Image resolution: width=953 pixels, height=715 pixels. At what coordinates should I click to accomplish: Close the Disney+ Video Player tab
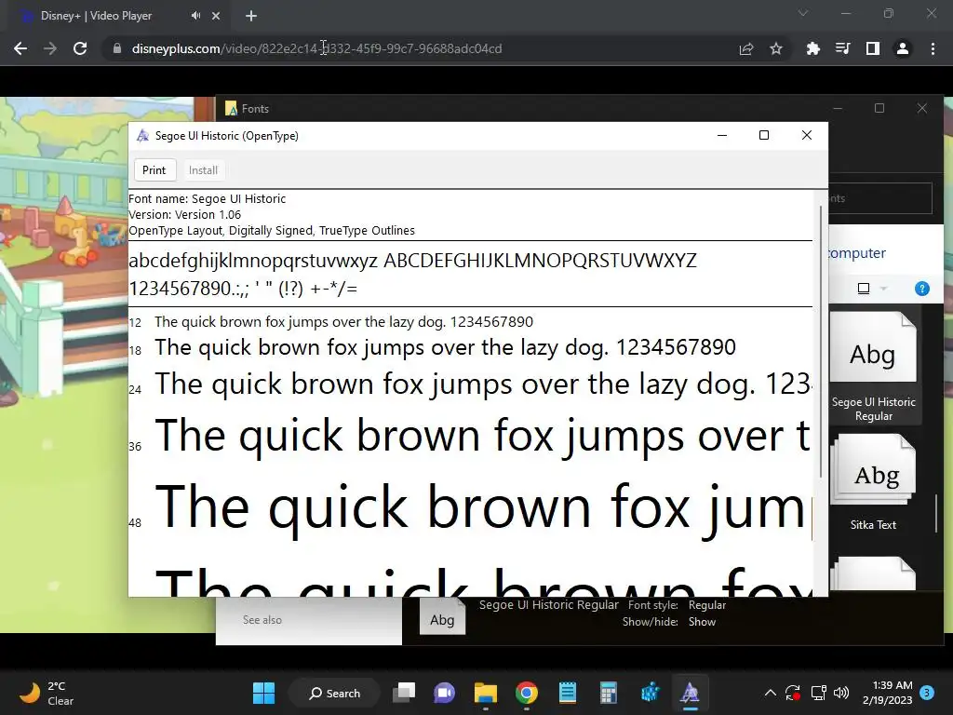(x=216, y=16)
